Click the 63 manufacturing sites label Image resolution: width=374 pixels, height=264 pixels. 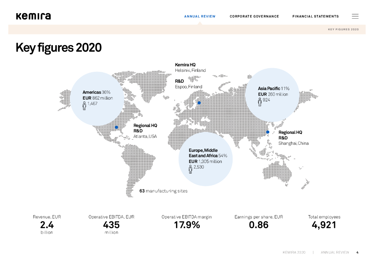[x=163, y=191]
